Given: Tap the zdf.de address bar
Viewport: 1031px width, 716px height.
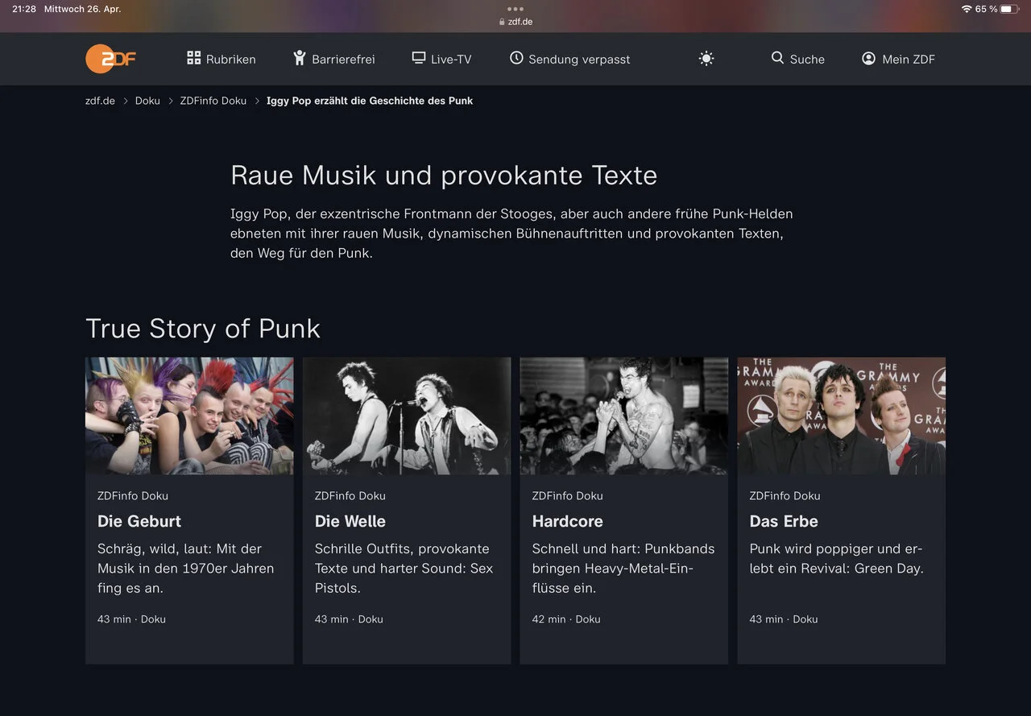Looking at the screenshot, I should (515, 22).
